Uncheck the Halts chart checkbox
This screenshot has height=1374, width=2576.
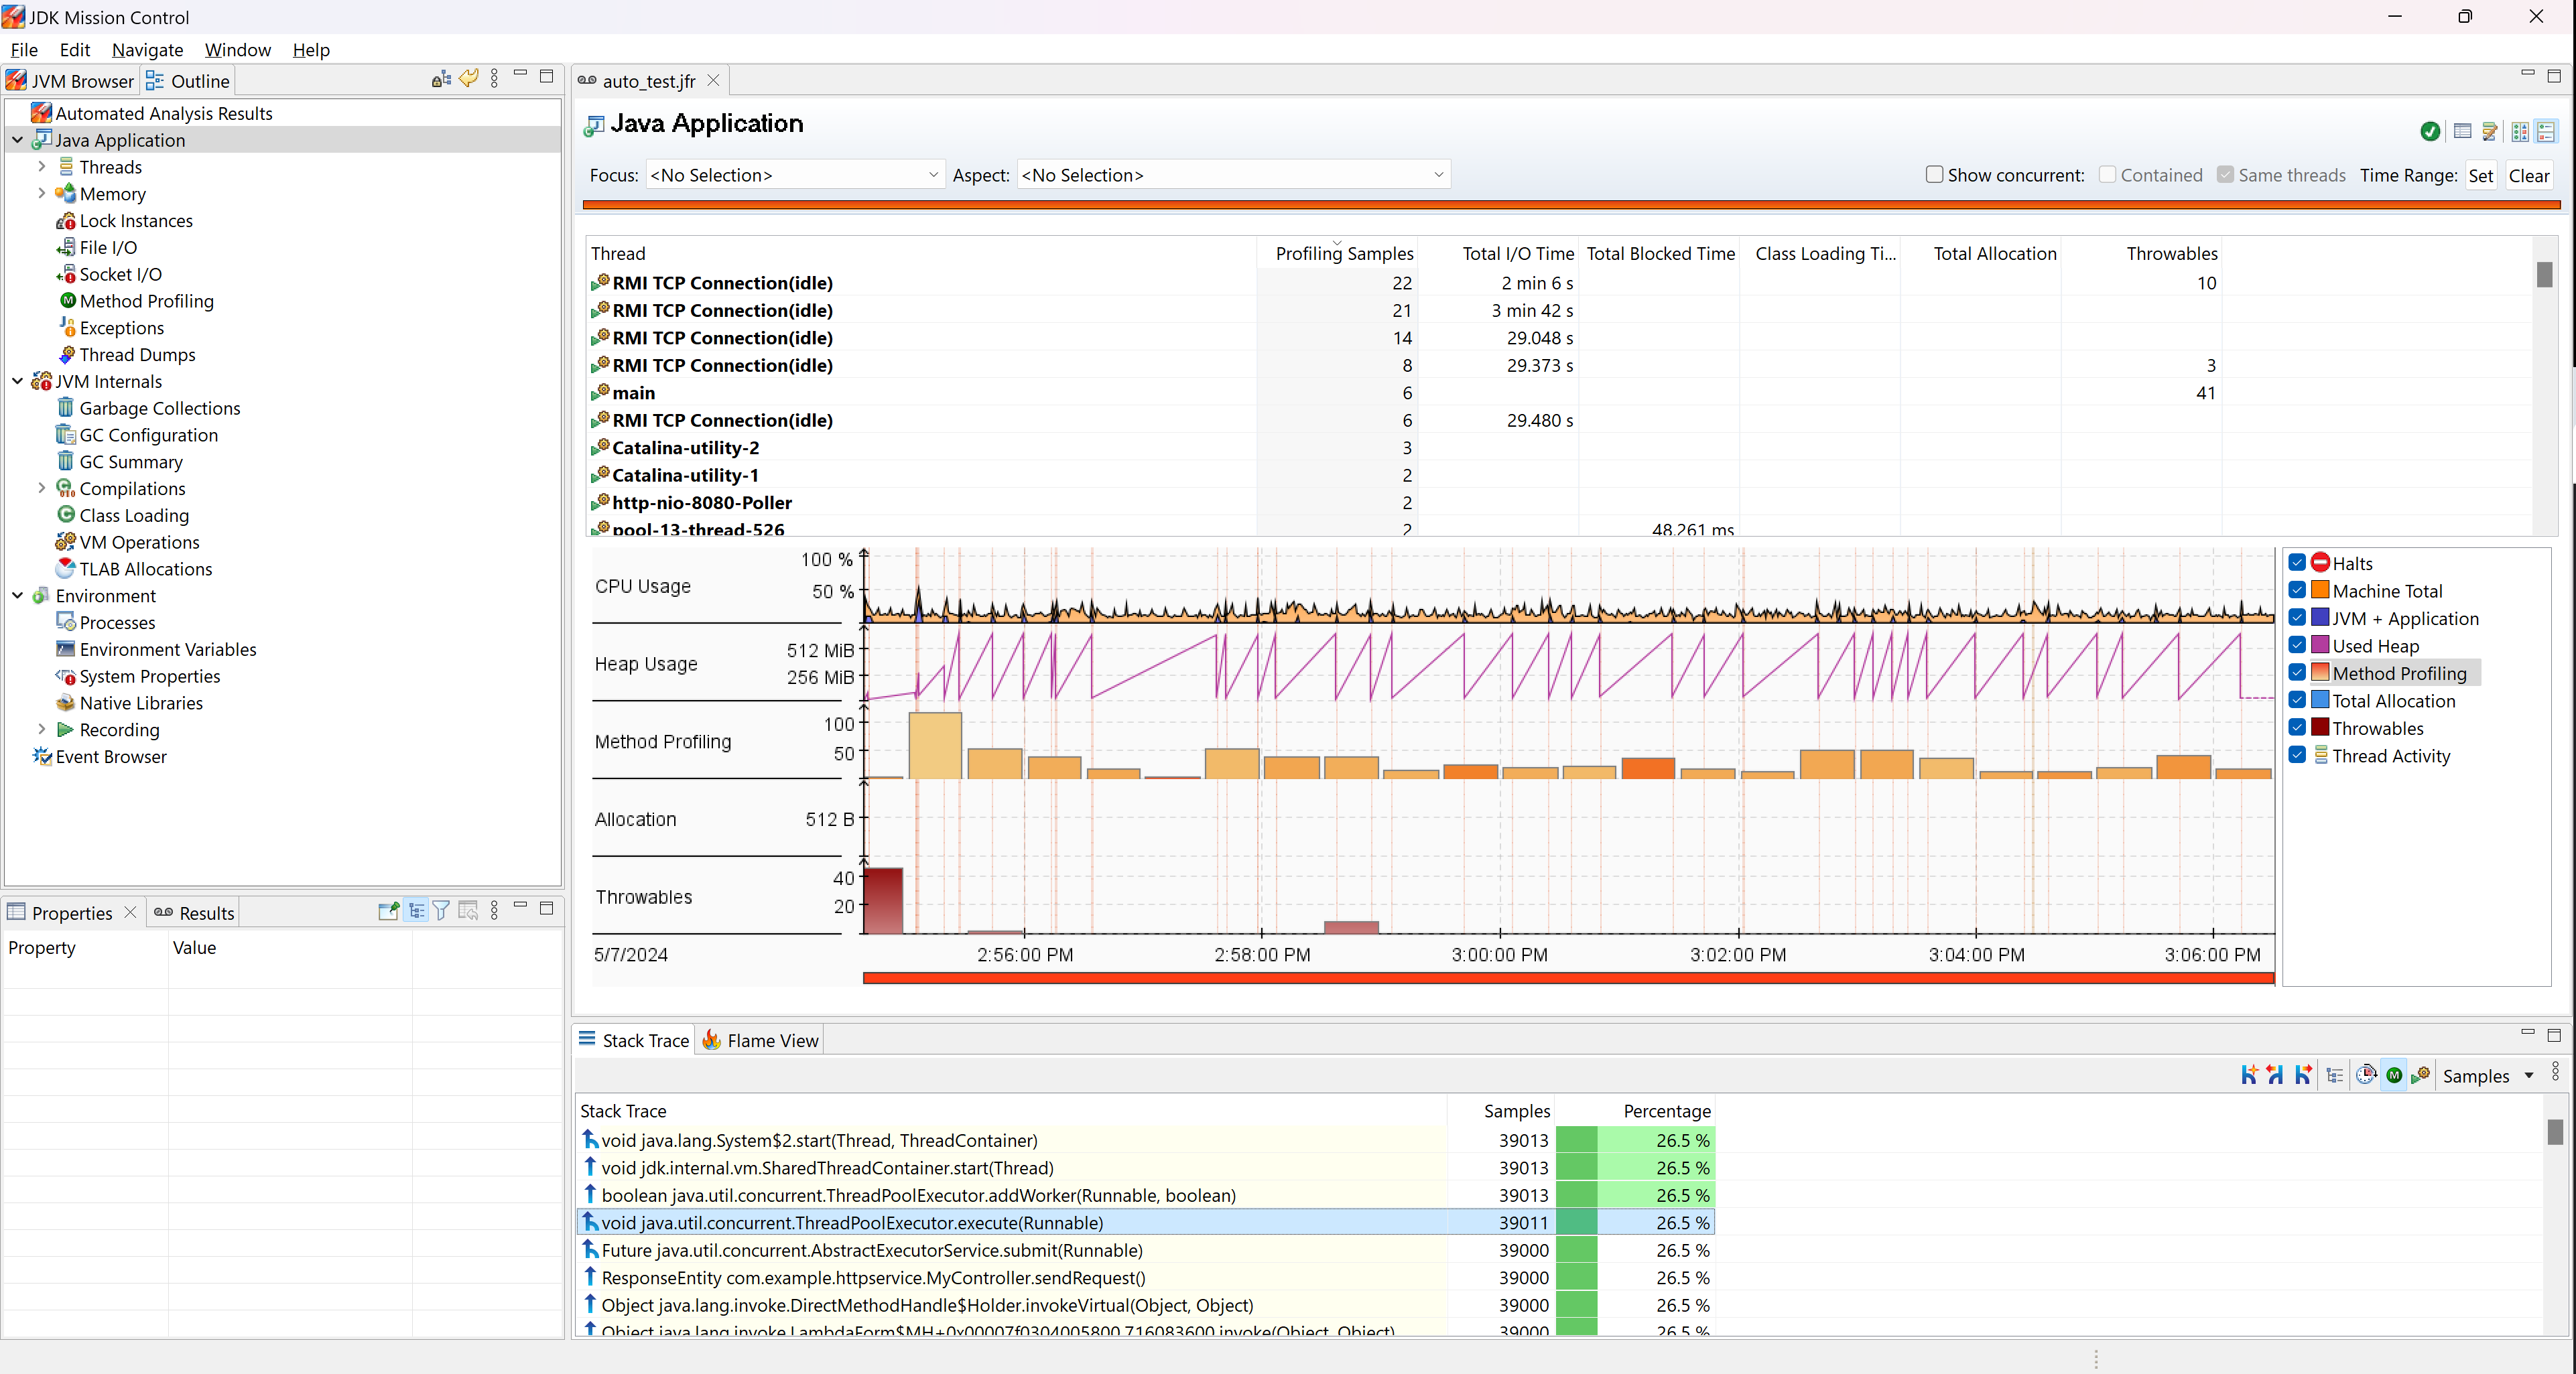click(x=2298, y=563)
